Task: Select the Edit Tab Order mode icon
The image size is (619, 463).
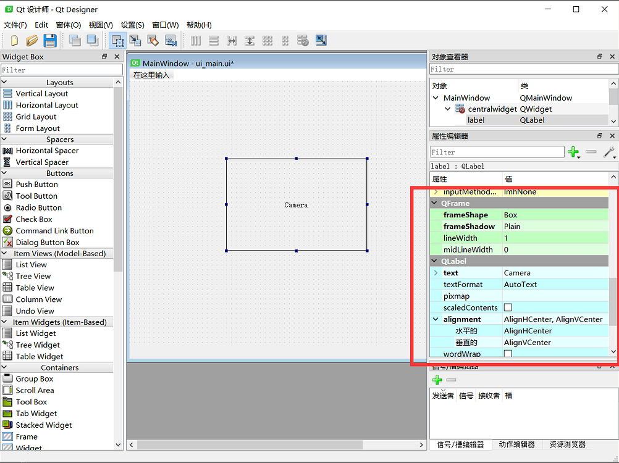Action: [x=170, y=40]
